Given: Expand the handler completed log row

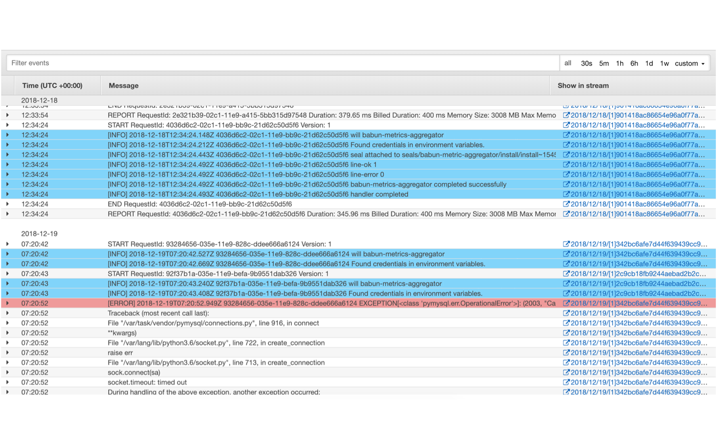Looking at the screenshot, I should click(x=8, y=194).
